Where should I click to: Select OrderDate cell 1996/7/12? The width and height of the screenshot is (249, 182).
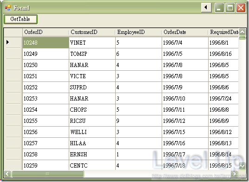185,121
